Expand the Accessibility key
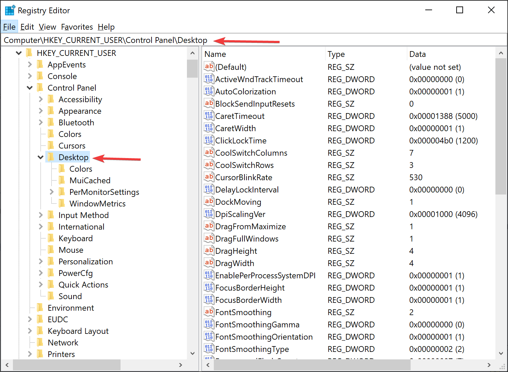 pyautogui.click(x=41, y=99)
